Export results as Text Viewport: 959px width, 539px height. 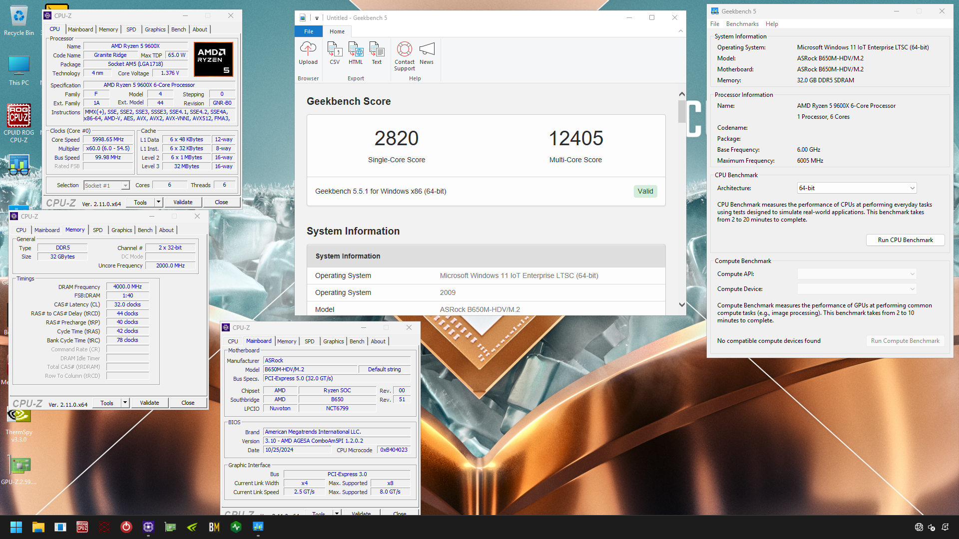(x=377, y=53)
